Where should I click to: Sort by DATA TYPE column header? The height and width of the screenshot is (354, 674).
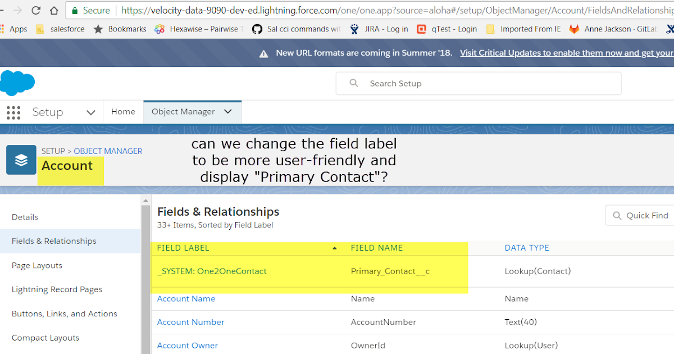tap(527, 248)
